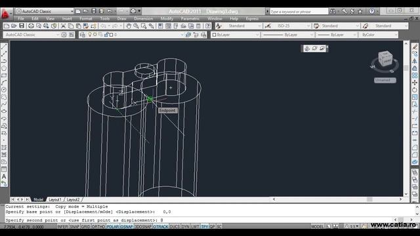Toggle DYN dynamic input in status bar
Viewport: 420px width, 236px height.
point(185,227)
